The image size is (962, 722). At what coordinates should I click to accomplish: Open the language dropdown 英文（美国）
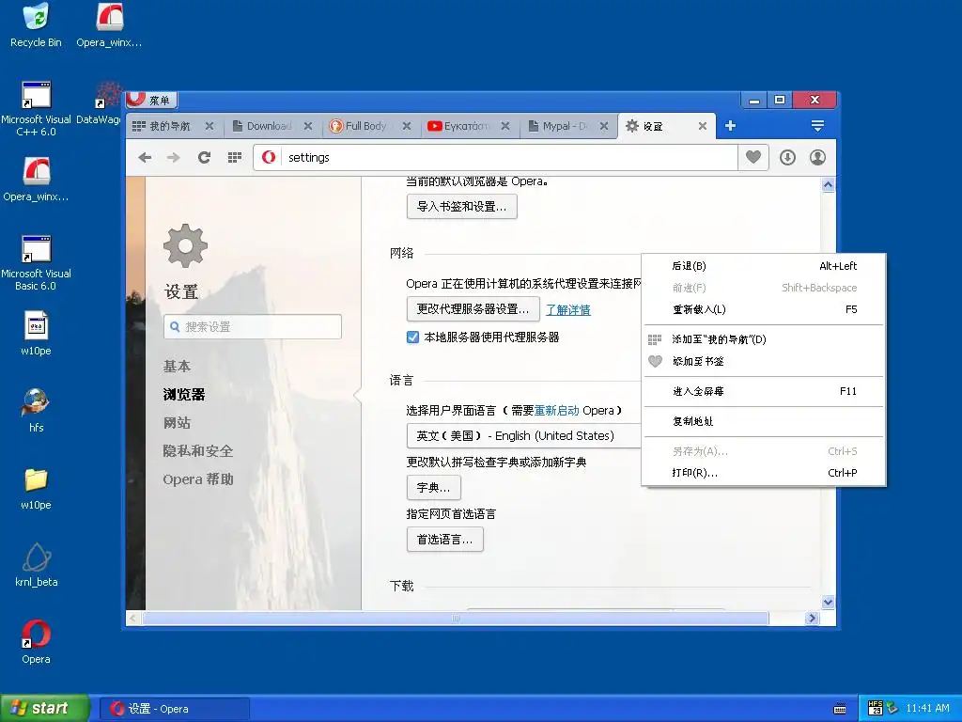coord(523,435)
